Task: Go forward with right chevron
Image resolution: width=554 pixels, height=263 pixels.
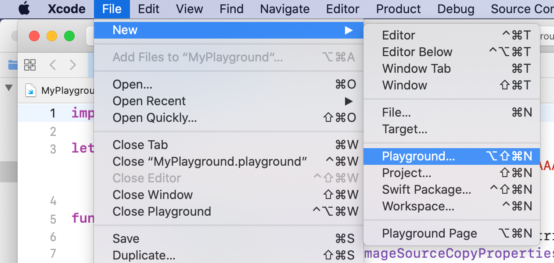Action: pos(73,65)
